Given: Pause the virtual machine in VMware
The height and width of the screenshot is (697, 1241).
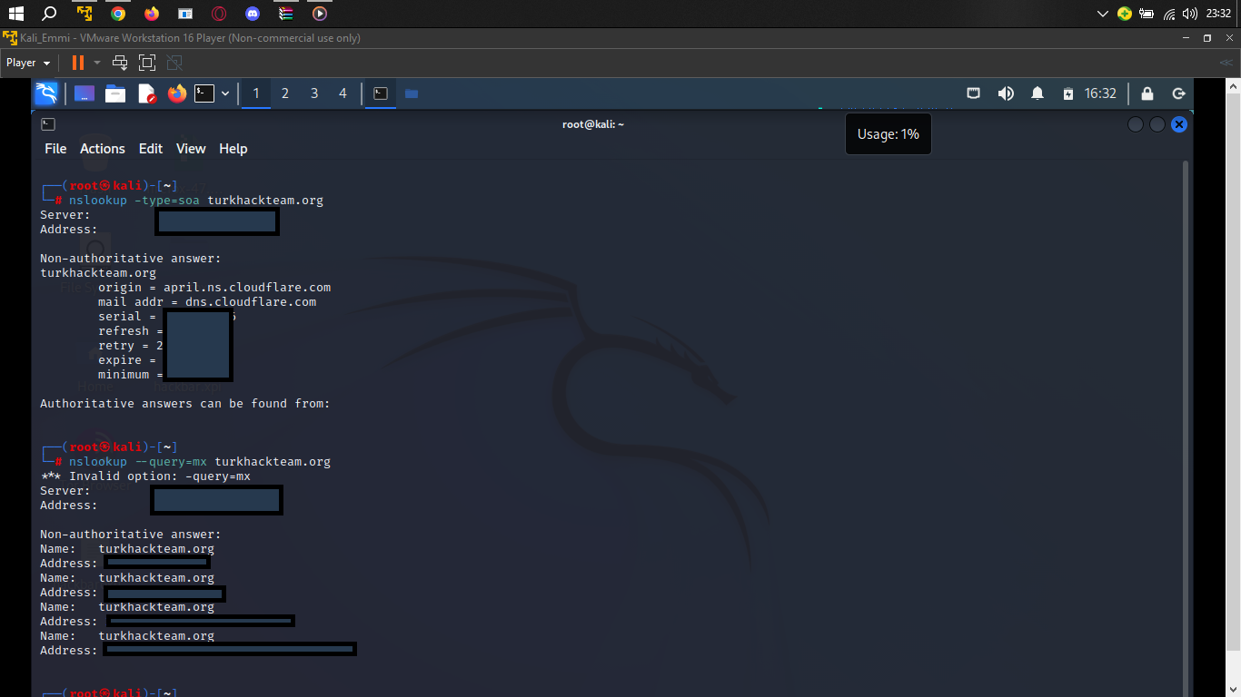Looking at the screenshot, I should [x=78, y=63].
